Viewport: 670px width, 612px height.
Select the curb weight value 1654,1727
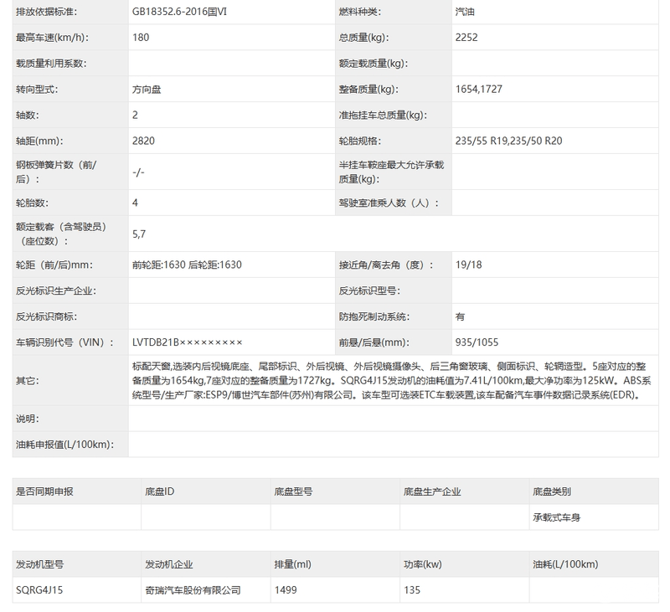479,90
